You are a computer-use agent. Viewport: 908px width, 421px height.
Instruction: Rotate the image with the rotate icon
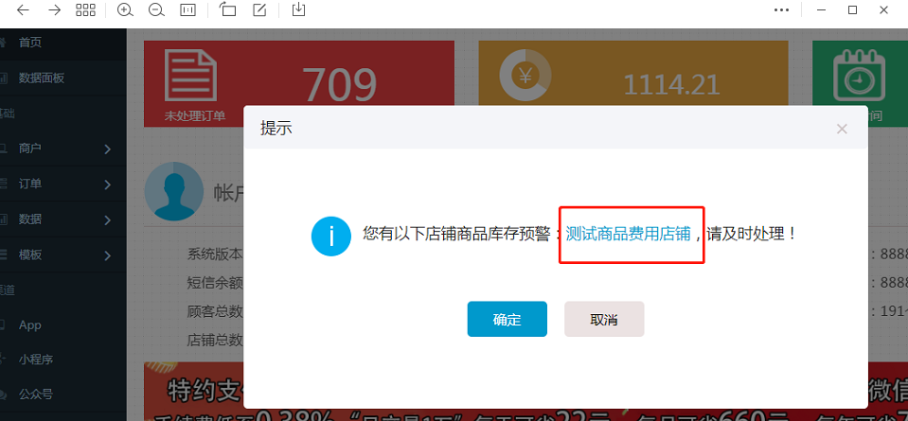pyautogui.click(x=227, y=9)
